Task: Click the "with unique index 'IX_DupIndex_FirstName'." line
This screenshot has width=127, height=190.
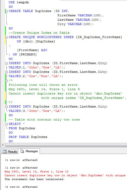Action: (84, 98)
